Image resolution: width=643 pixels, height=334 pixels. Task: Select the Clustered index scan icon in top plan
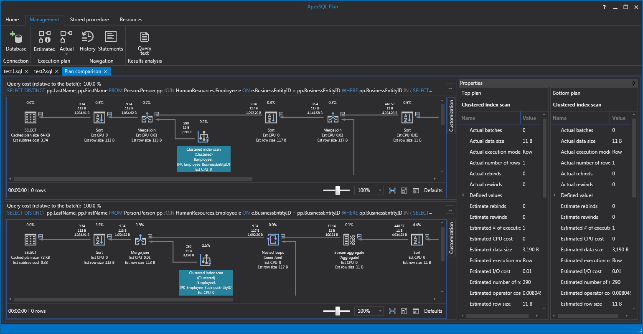(203, 137)
